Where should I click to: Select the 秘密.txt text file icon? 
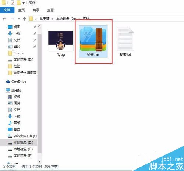[x=125, y=39]
